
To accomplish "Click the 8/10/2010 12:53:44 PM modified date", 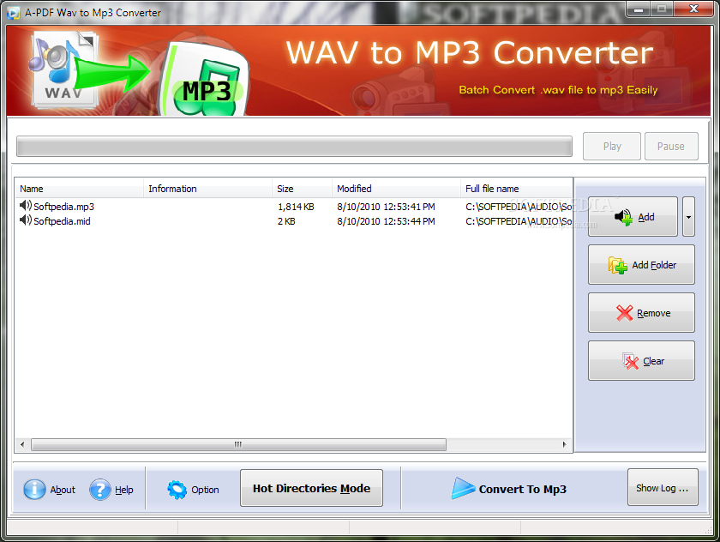I will point(386,221).
